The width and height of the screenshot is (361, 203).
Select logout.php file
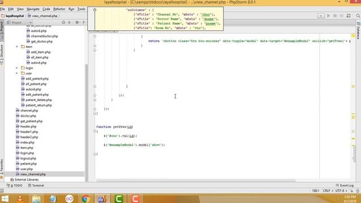(x=26, y=158)
